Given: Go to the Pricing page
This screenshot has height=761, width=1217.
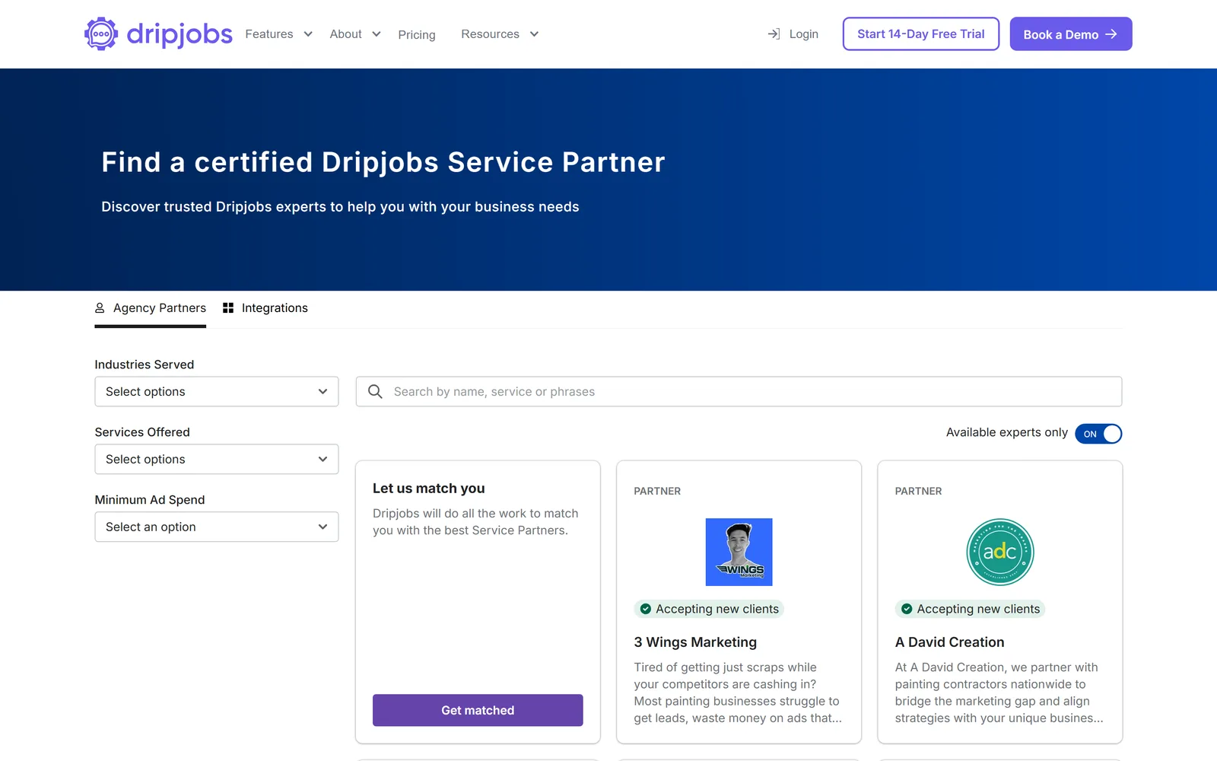Looking at the screenshot, I should [417, 35].
